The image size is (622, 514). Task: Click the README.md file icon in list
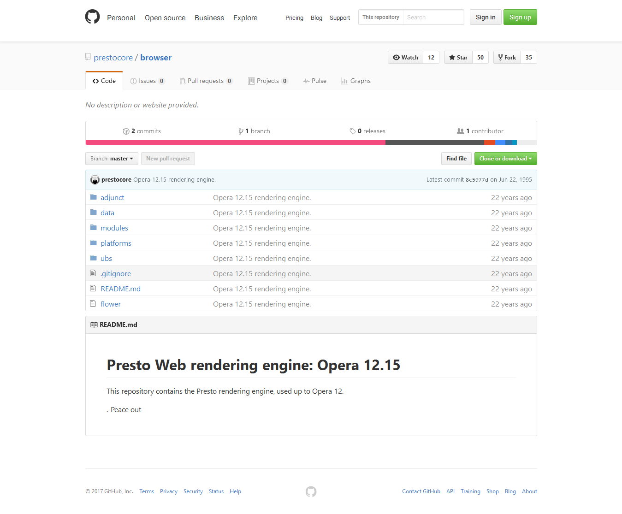coord(93,289)
